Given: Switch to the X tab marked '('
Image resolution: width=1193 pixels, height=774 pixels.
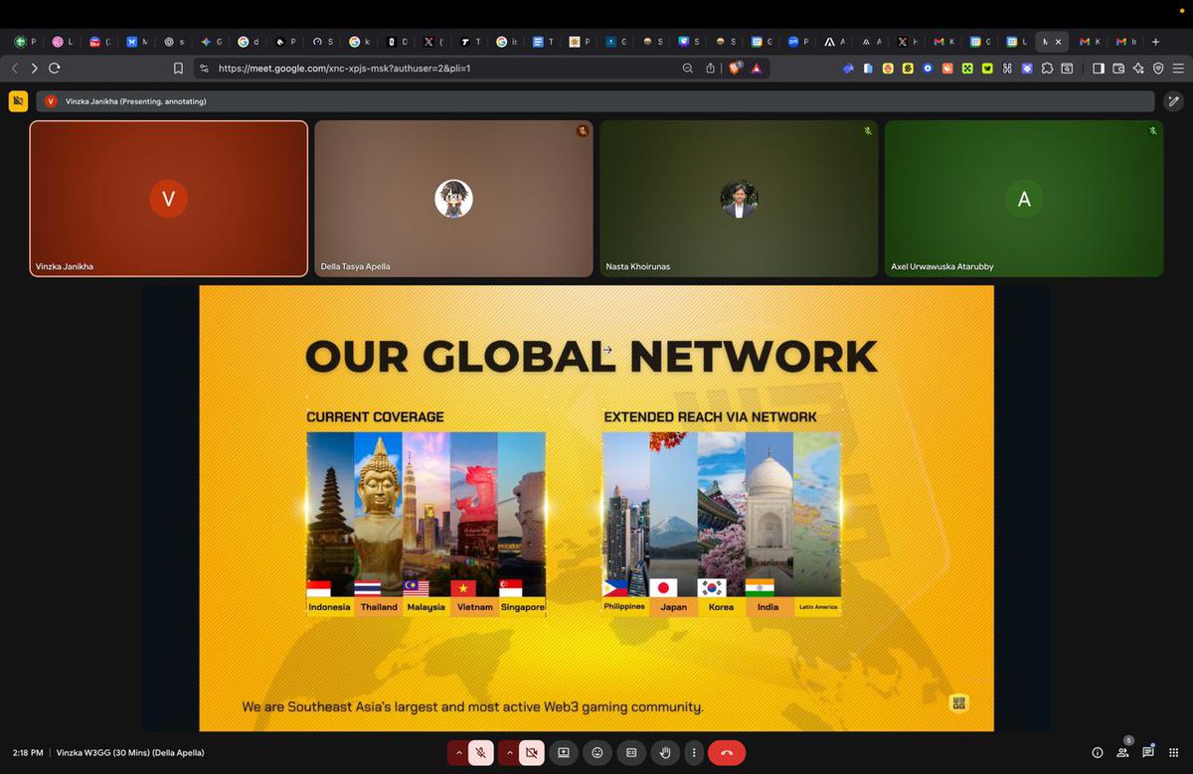Looking at the screenshot, I should pyautogui.click(x=433, y=42).
